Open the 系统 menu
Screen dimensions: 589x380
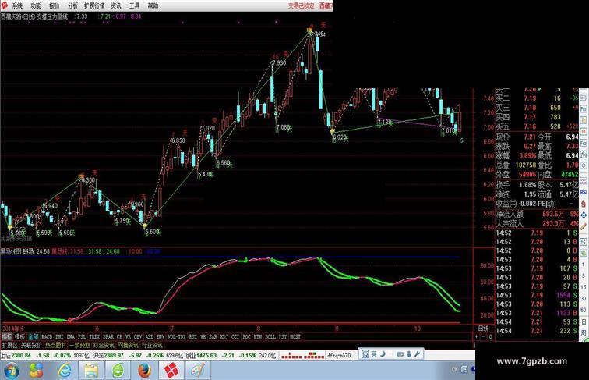coord(17,5)
